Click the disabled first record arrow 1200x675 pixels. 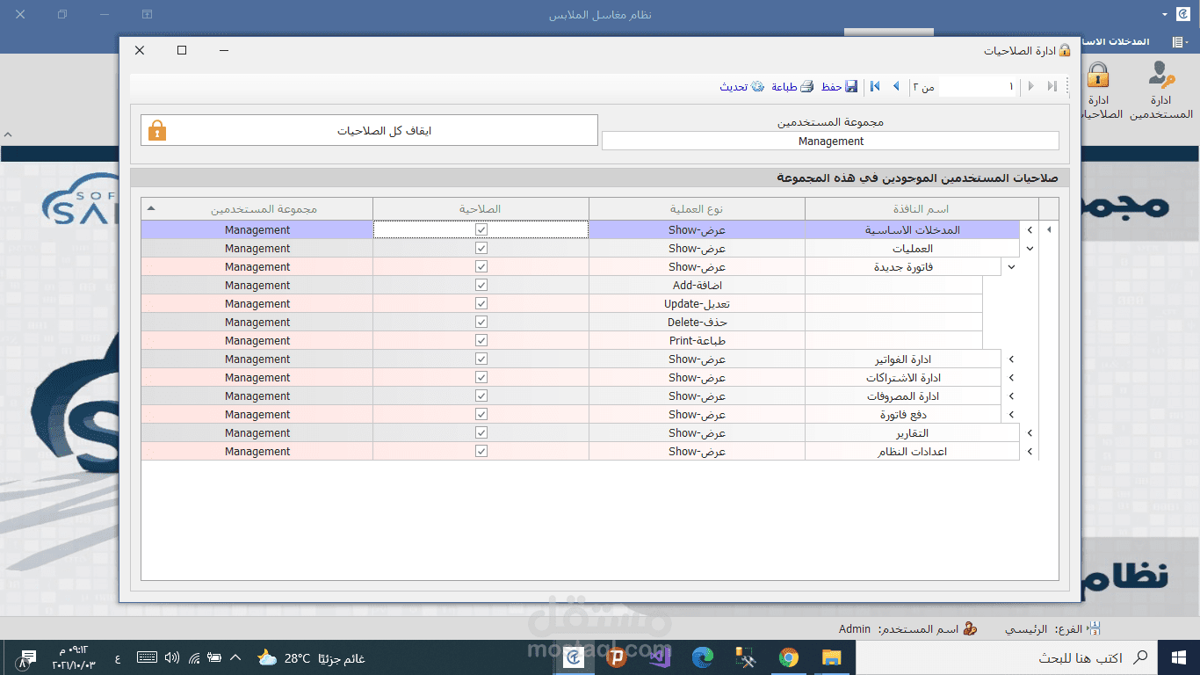[x=1052, y=86]
